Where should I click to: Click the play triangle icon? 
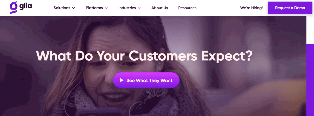pos(121,80)
